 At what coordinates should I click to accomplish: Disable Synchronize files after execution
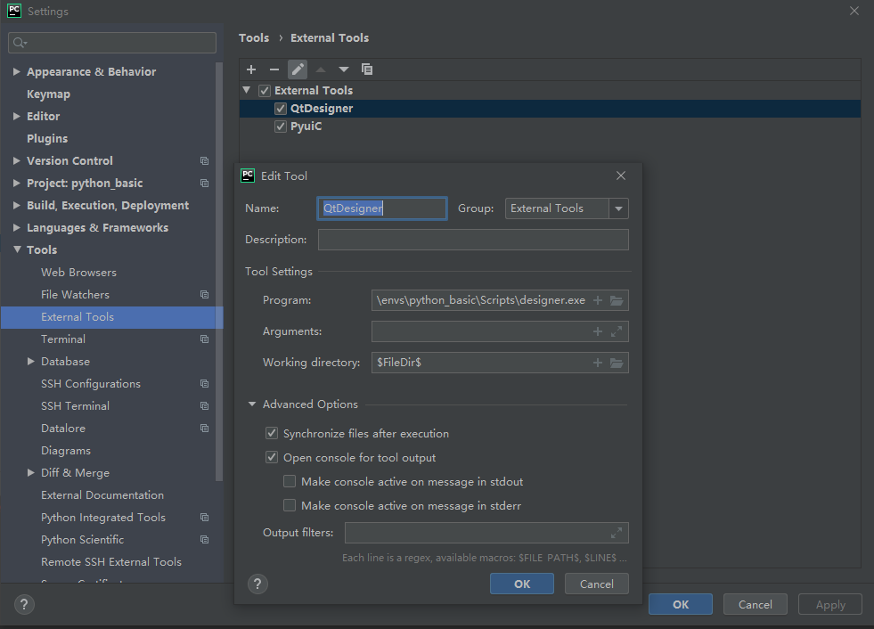[272, 433]
